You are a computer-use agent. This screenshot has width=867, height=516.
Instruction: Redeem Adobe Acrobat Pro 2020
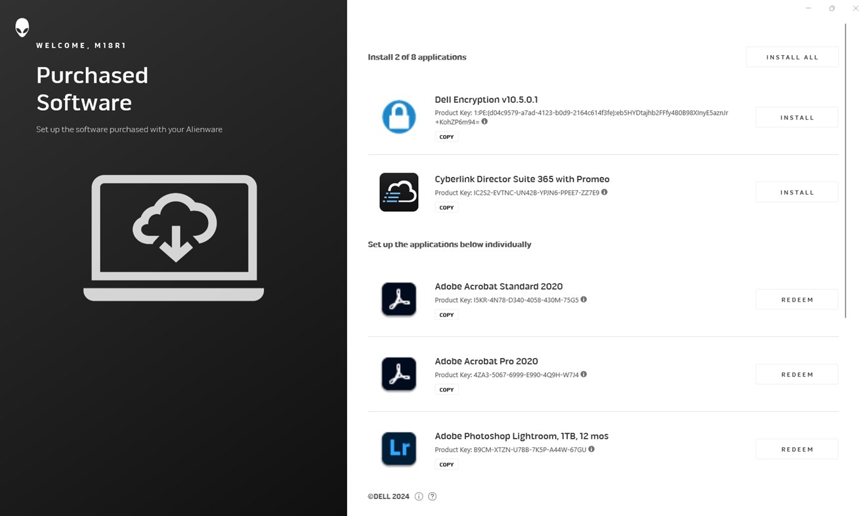click(x=797, y=374)
